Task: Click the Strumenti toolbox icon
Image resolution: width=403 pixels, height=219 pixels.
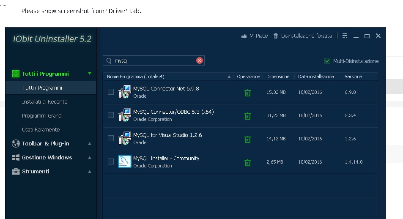Action: point(16,172)
